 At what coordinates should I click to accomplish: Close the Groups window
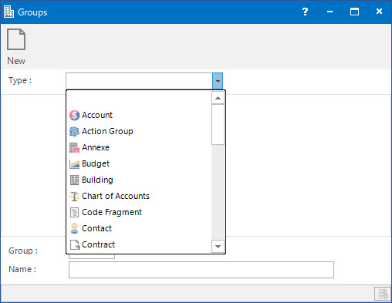pyautogui.click(x=379, y=12)
